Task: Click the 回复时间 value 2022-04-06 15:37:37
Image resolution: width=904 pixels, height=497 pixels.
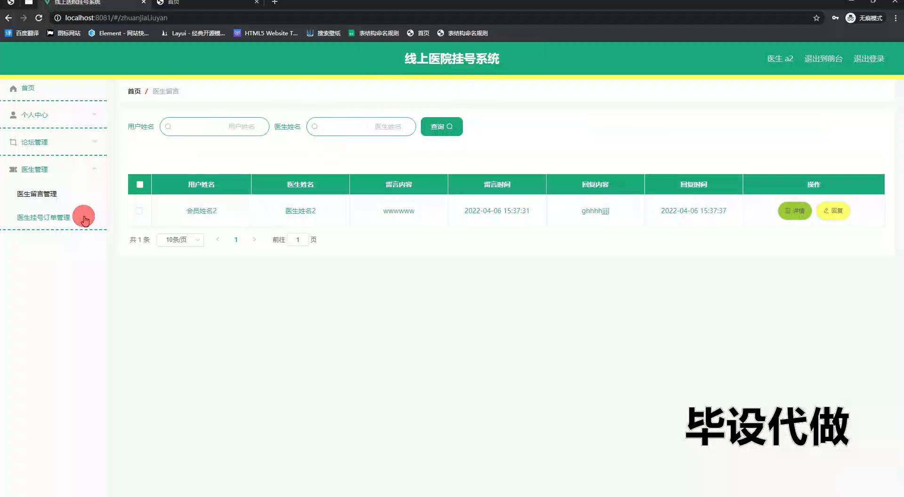Action: click(x=694, y=211)
